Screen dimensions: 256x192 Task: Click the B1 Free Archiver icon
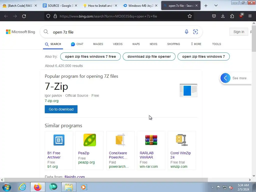click(59, 140)
